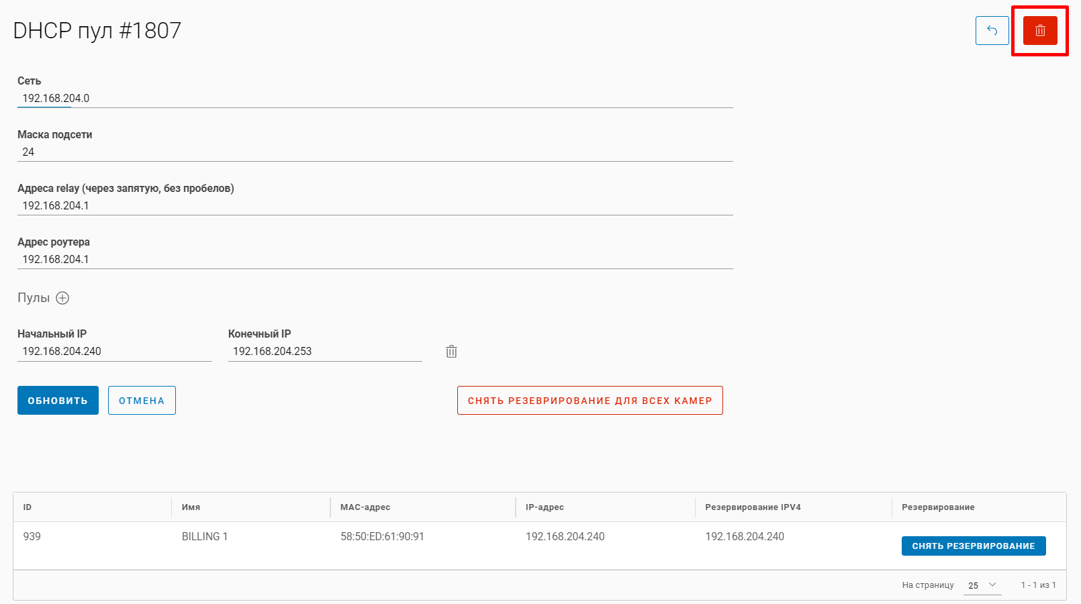Sort table by Имя column header

tap(191, 507)
